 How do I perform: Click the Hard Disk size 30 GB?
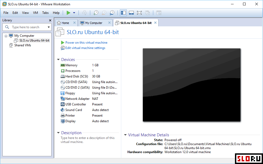96,76
